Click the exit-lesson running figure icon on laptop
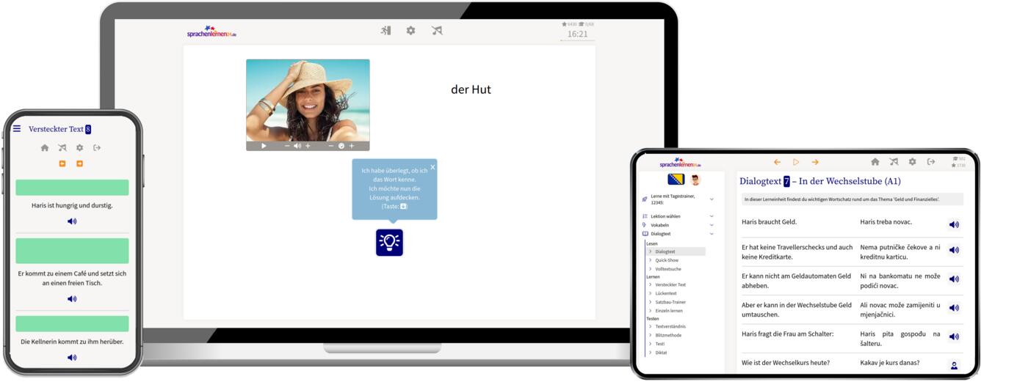 point(385,31)
